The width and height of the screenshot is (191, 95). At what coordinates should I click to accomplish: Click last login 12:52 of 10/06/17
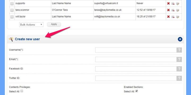click(146, 10)
